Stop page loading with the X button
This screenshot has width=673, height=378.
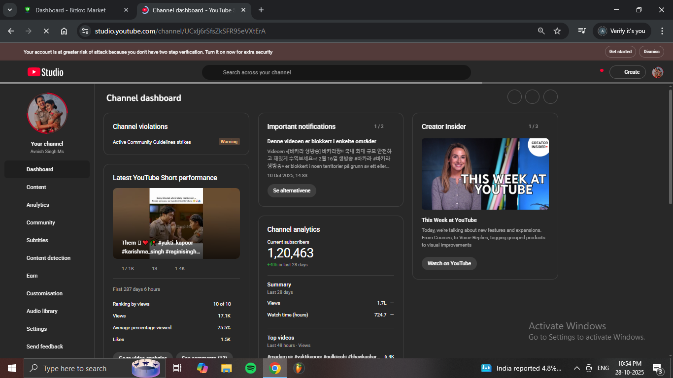(46, 31)
